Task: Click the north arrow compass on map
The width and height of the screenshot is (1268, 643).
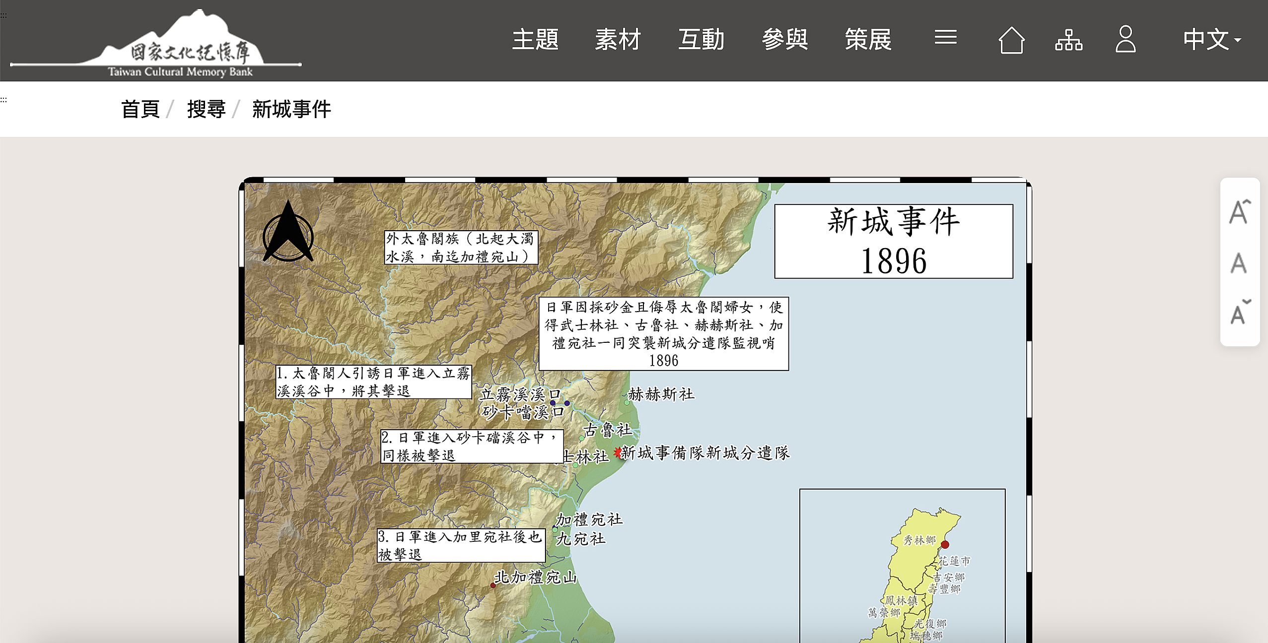Action: pos(288,232)
